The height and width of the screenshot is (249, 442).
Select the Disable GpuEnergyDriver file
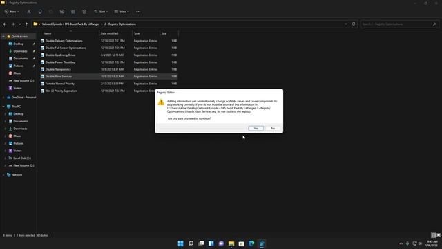pyautogui.click(x=108, y=55)
